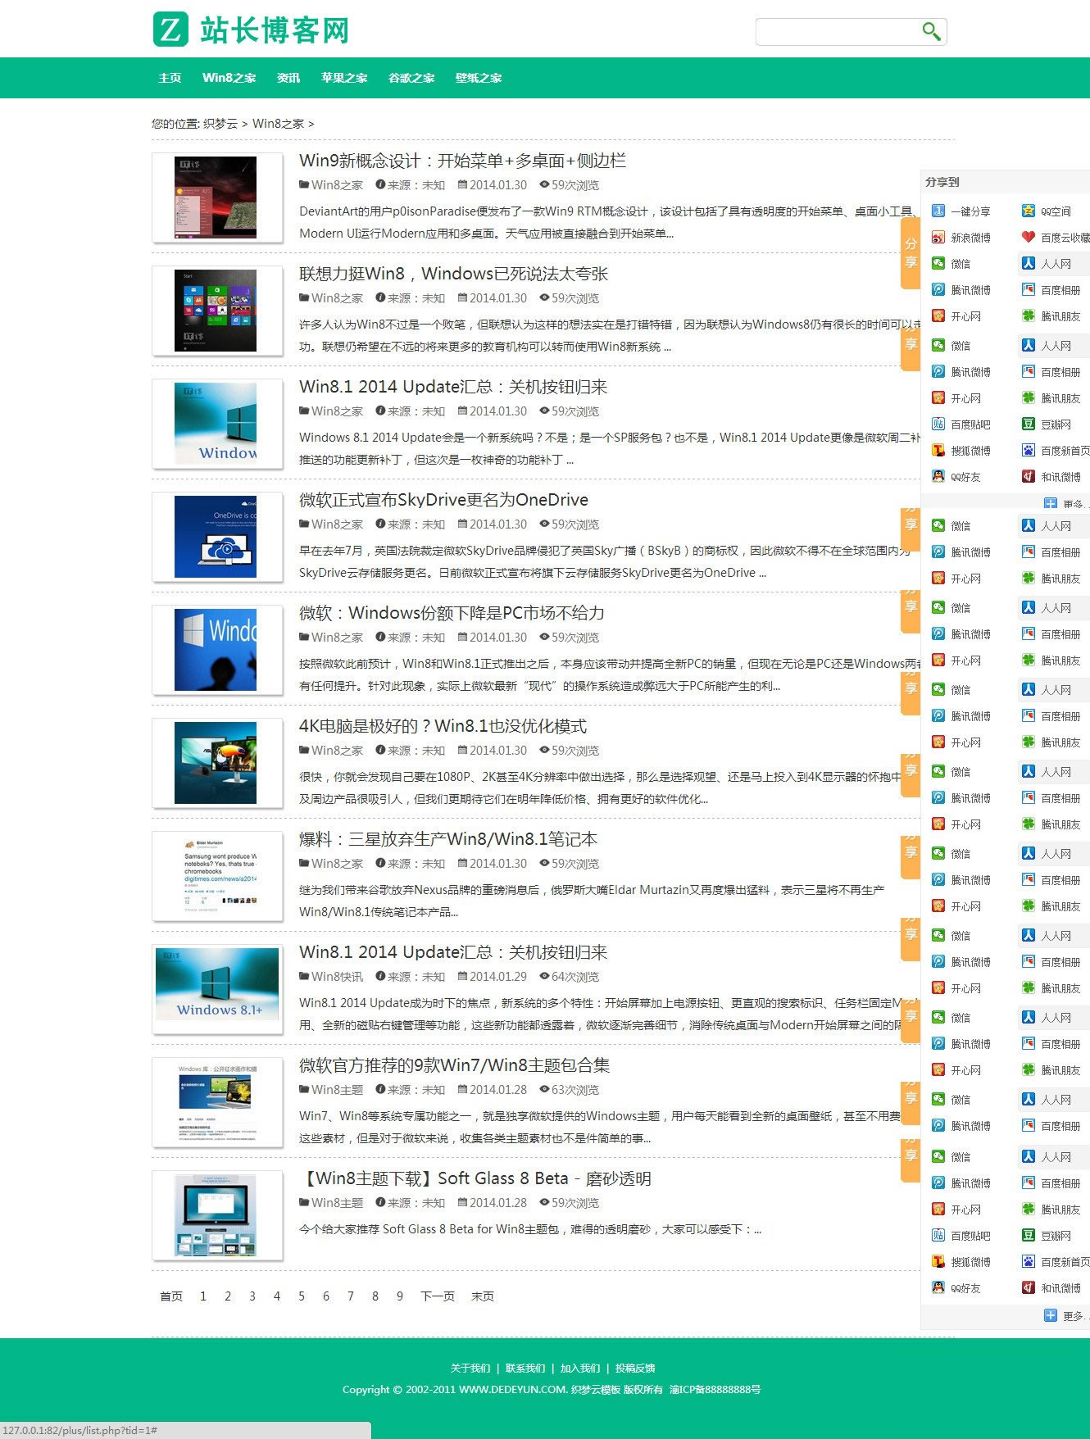The width and height of the screenshot is (1090, 1439).
Task: Click eye icon beside 64次浏览
Action: (x=544, y=977)
